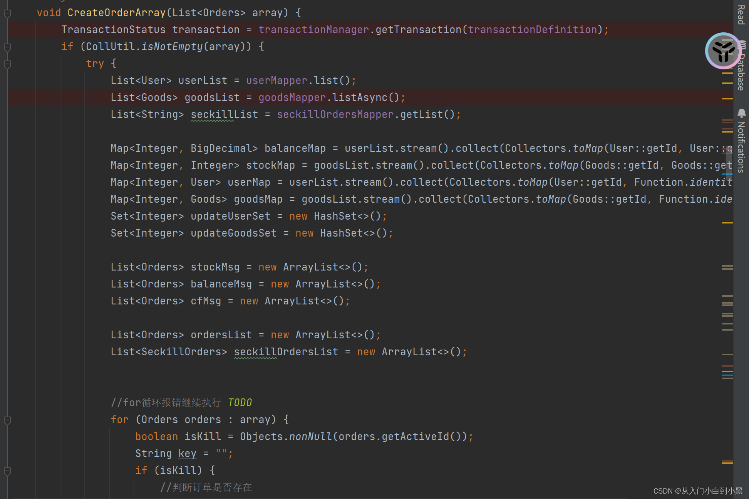Click the Notifications bell icon
The height and width of the screenshot is (499, 749).
click(x=741, y=113)
